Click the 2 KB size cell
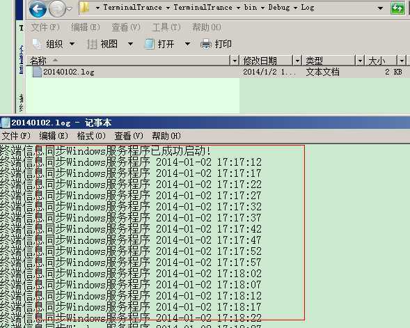 click(x=393, y=72)
